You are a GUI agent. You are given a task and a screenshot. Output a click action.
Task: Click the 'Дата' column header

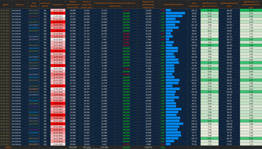coord(5,5)
